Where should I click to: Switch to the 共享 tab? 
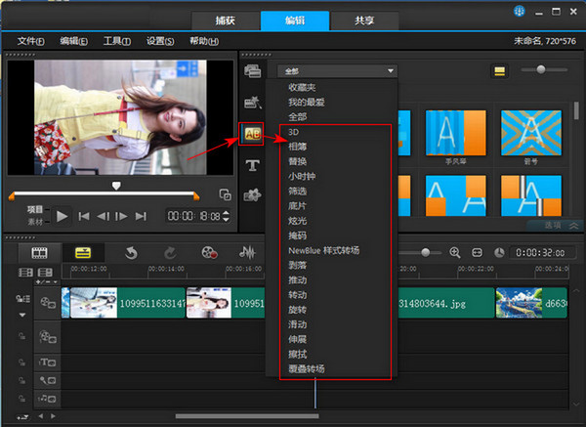(364, 21)
